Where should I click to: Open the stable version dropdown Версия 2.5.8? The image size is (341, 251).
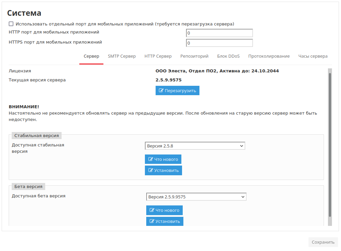pos(195,146)
